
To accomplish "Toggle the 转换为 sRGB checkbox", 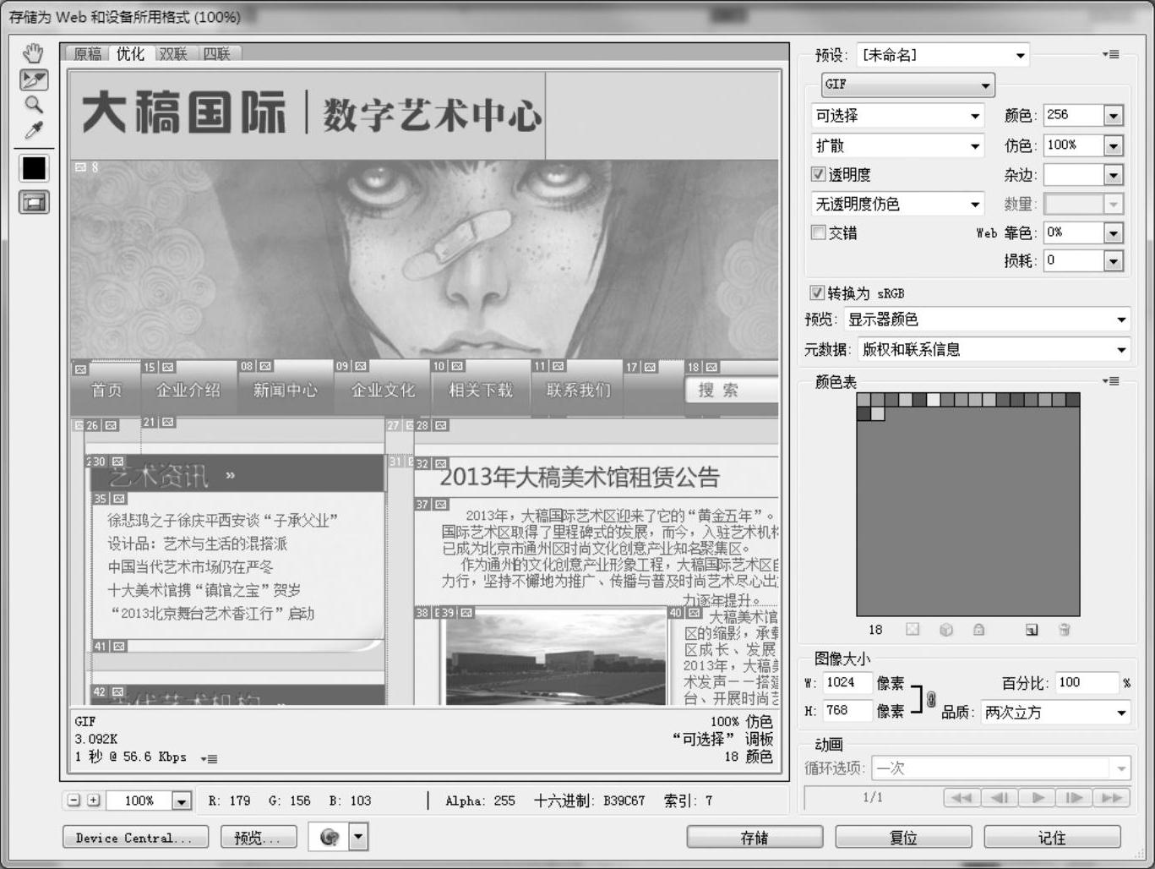I will [817, 293].
